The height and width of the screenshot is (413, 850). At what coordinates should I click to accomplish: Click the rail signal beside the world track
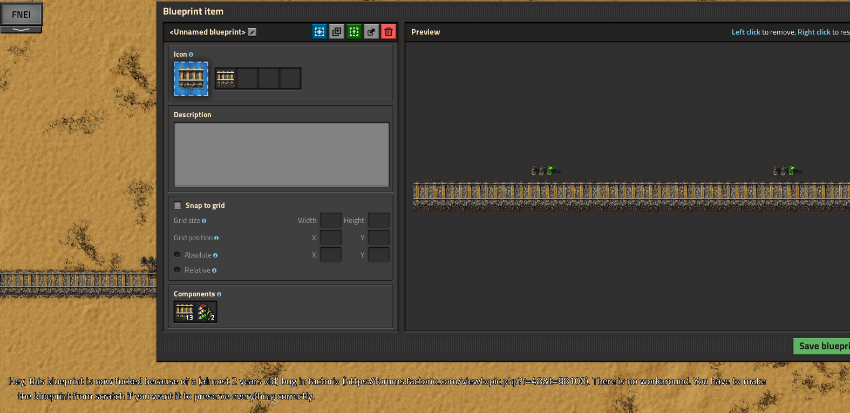click(x=148, y=262)
